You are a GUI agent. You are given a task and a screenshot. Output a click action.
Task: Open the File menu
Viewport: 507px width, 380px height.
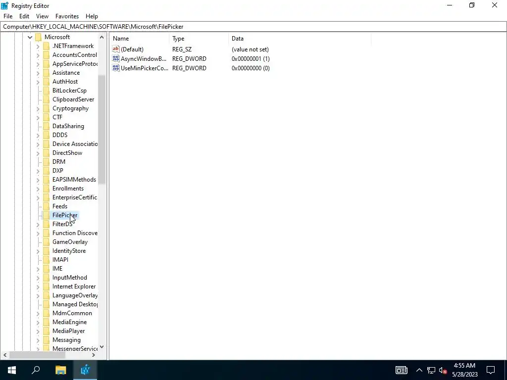click(x=8, y=16)
